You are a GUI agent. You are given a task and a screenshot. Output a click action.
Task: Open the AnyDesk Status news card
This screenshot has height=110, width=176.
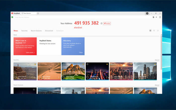(49, 46)
